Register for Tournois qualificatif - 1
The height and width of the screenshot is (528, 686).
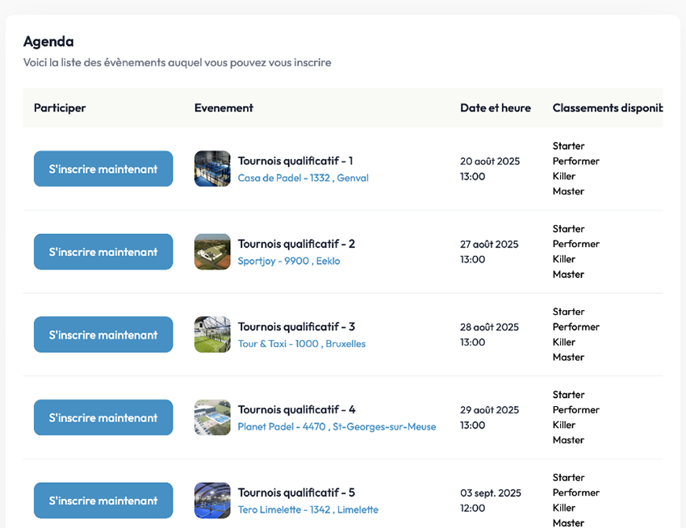(103, 169)
